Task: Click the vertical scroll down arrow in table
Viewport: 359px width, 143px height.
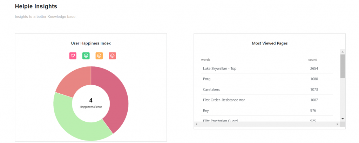Action: (x=343, y=119)
